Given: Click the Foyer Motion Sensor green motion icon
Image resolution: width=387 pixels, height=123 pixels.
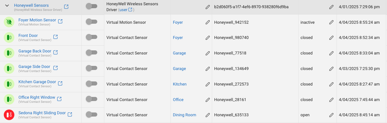Looking at the screenshot, I should coord(9,22).
